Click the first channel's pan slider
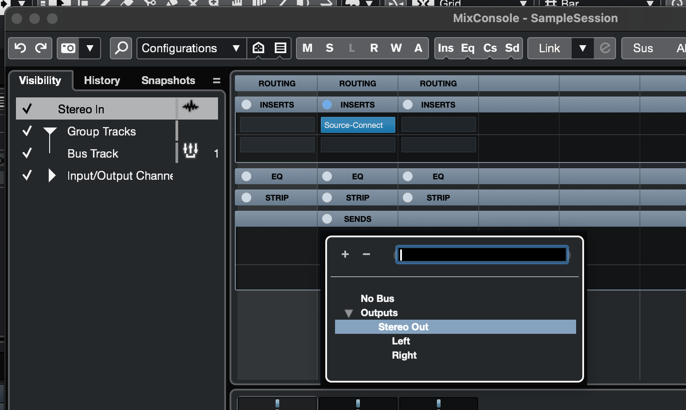The height and width of the screenshot is (410, 686). click(x=277, y=403)
